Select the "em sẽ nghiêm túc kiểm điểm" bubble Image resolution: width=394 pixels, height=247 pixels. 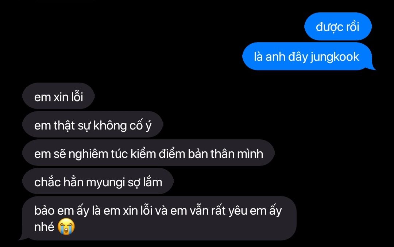tap(148, 153)
